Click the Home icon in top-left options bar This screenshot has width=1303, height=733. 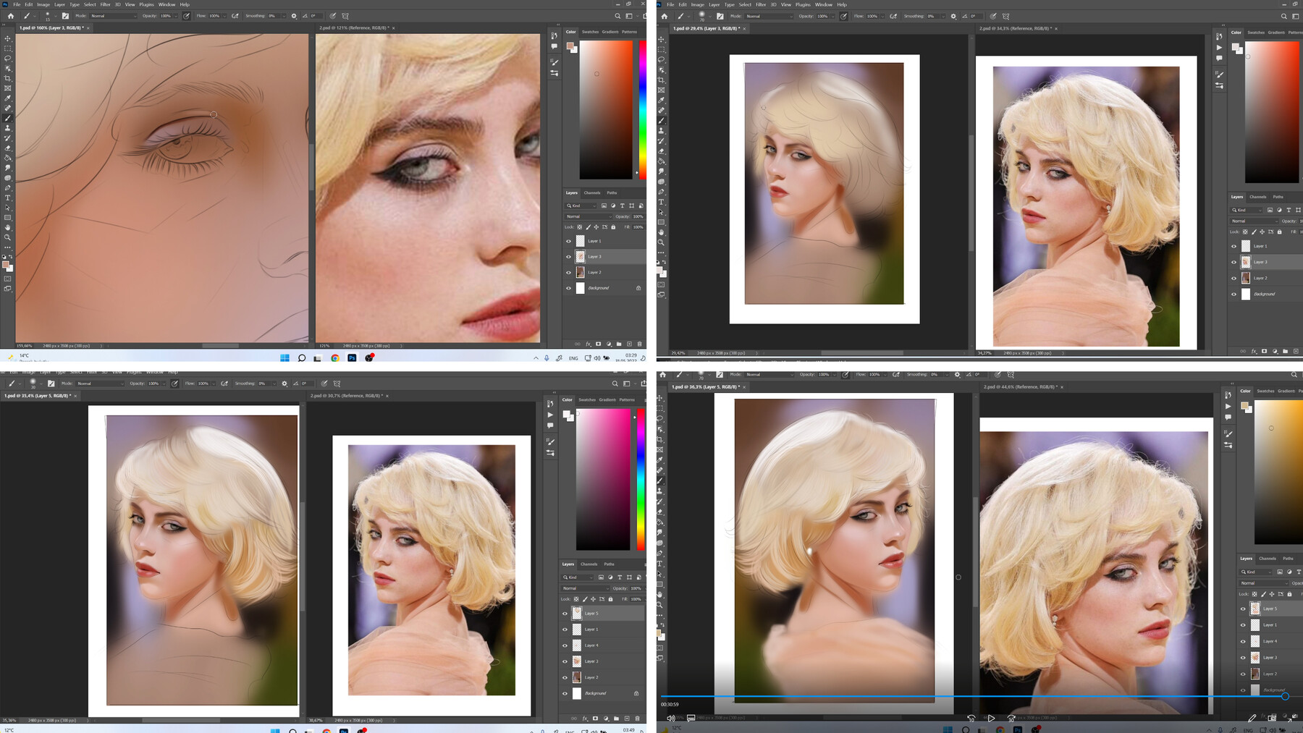pos(10,16)
